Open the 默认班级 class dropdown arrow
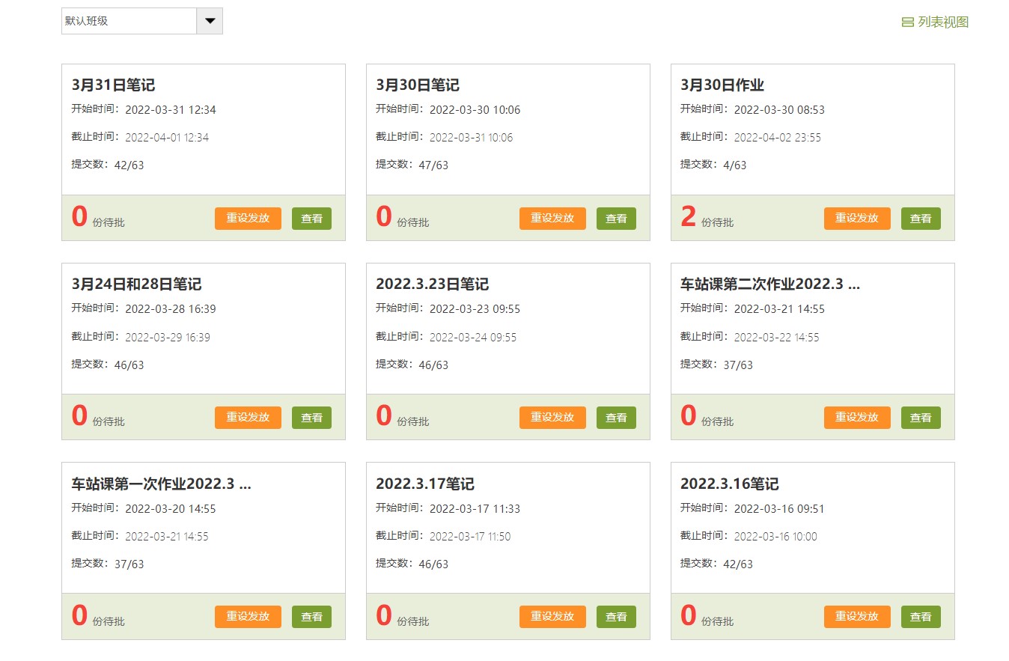The height and width of the screenshot is (661, 1009). pyautogui.click(x=210, y=21)
